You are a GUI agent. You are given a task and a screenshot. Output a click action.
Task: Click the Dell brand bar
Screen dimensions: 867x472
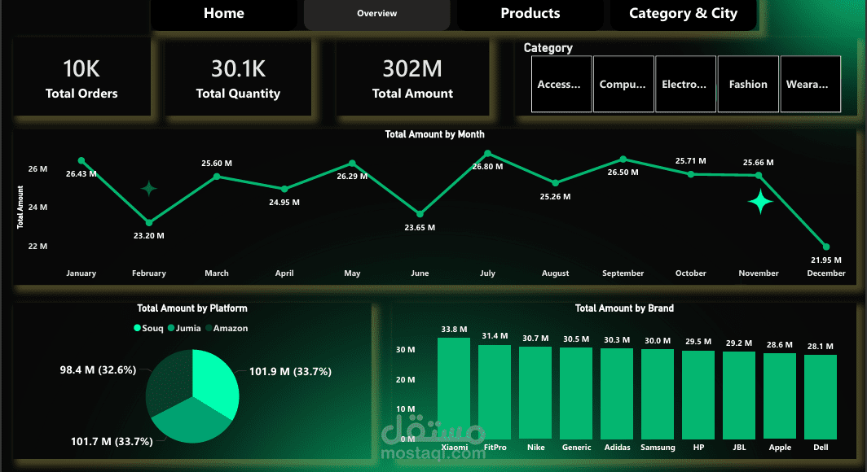821,397
